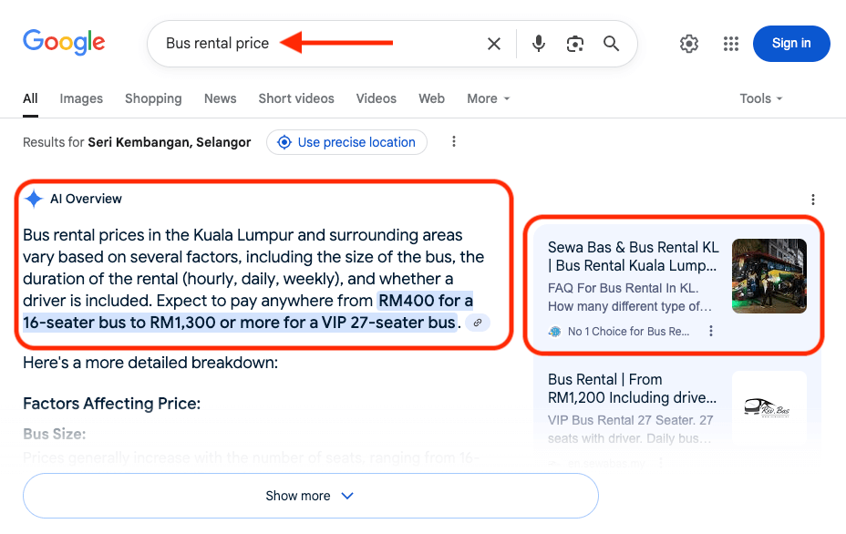This screenshot has height=534, width=846.
Task: Expand AI Overview with Show more
Action: click(x=311, y=496)
